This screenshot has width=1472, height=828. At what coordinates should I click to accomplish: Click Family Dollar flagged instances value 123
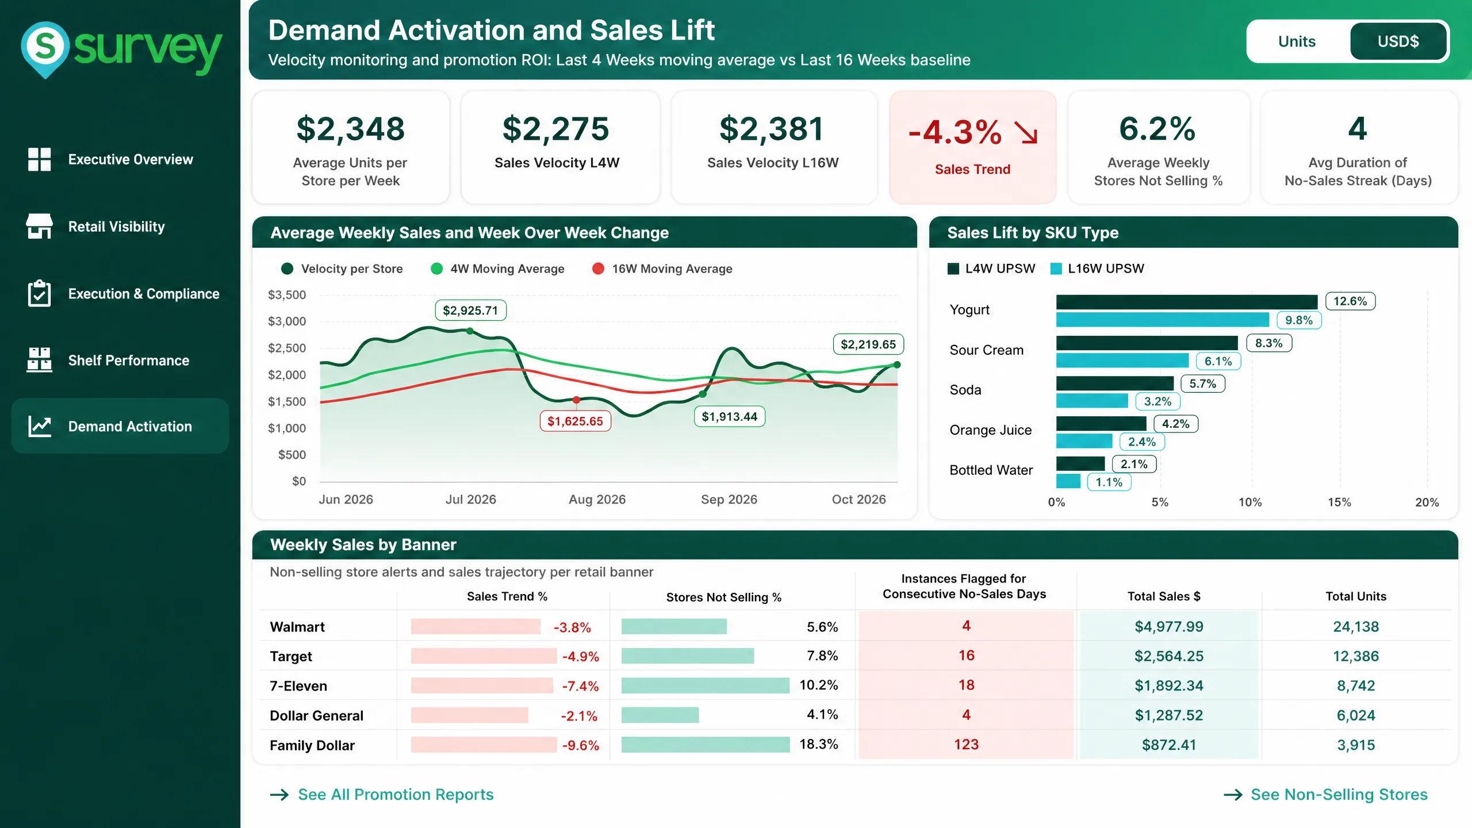coord(966,745)
